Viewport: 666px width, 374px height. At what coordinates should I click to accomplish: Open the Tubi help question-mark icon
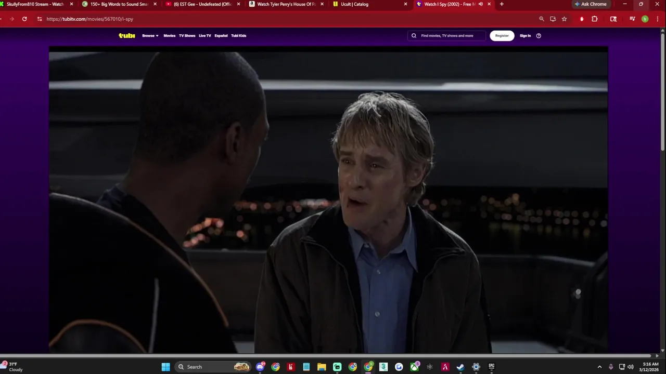(539, 36)
